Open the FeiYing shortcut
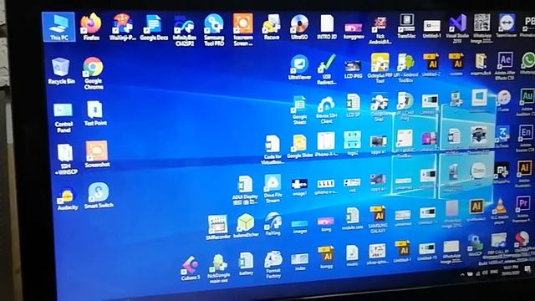The width and height of the screenshot is (535, 301). (x=273, y=224)
